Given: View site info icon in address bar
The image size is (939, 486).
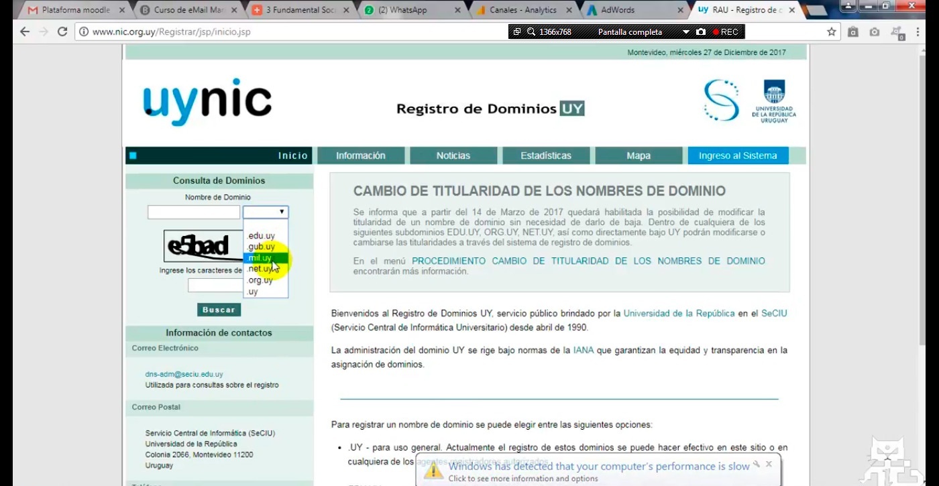Looking at the screenshot, I should (84, 32).
